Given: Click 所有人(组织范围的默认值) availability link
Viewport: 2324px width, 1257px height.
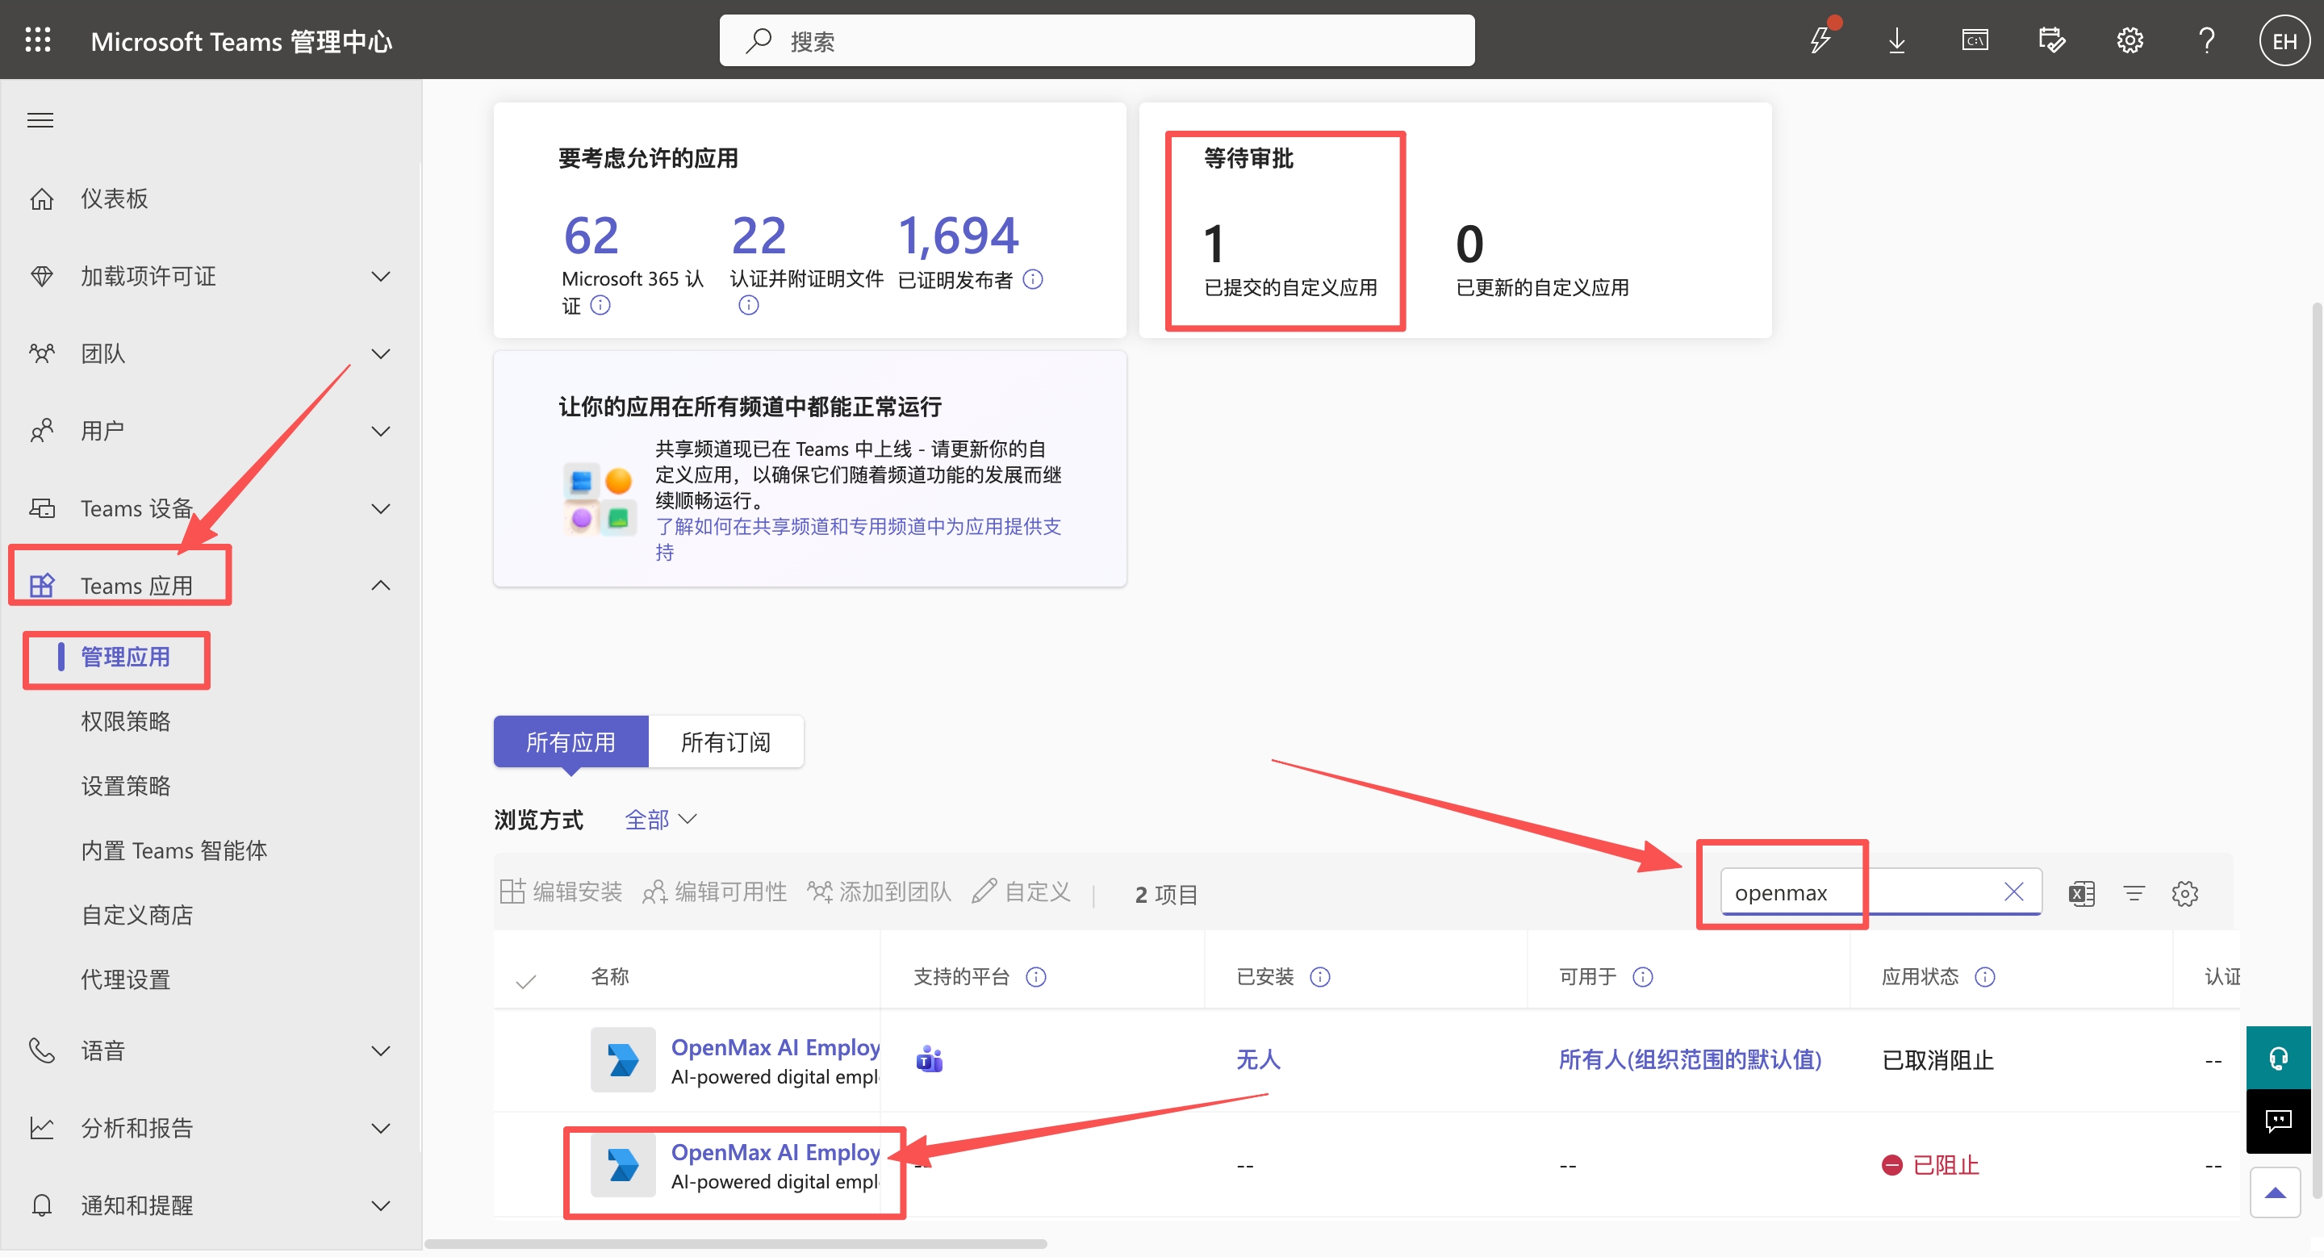Looking at the screenshot, I should (1690, 1059).
